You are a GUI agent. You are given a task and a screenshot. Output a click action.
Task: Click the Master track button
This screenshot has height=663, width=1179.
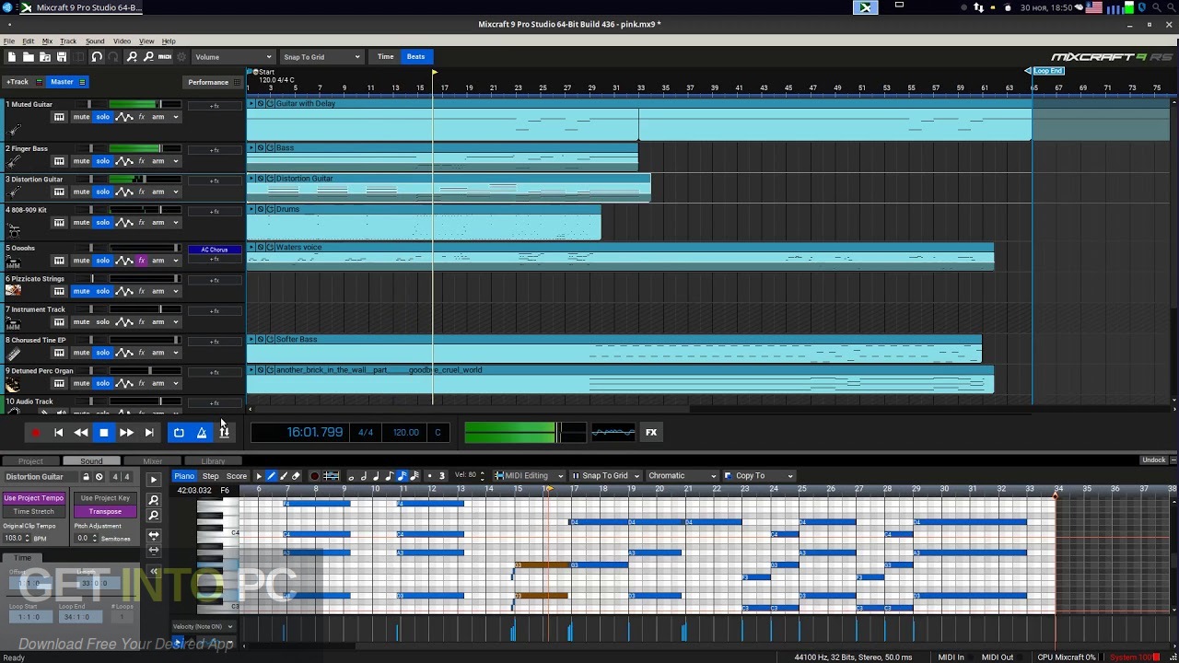pyautogui.click(x=61, y=81)
